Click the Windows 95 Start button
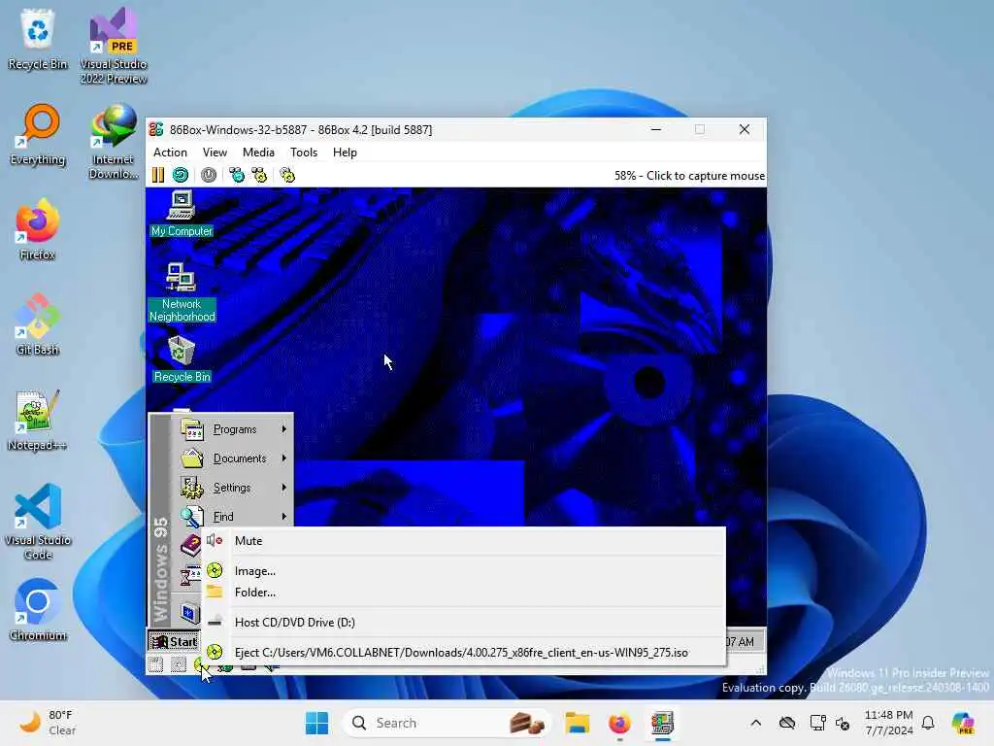 pyautogui.click(x=175, y=641)
